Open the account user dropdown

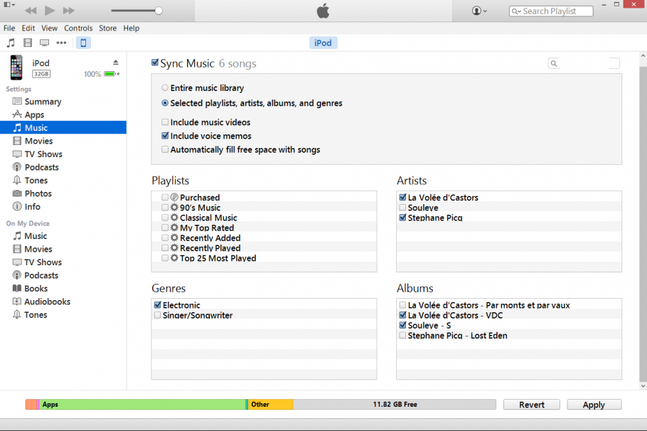[479, 11]
